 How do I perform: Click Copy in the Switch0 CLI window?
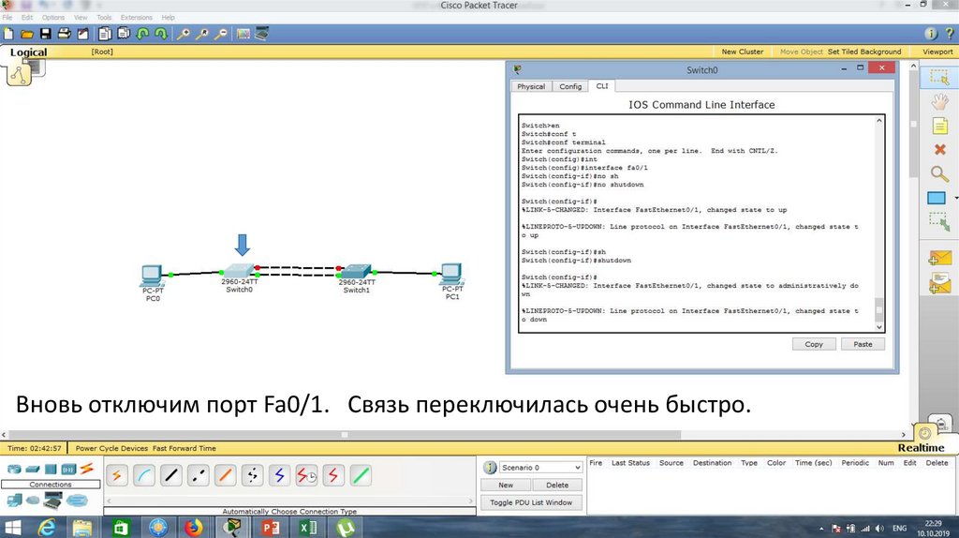click(814, 344)
